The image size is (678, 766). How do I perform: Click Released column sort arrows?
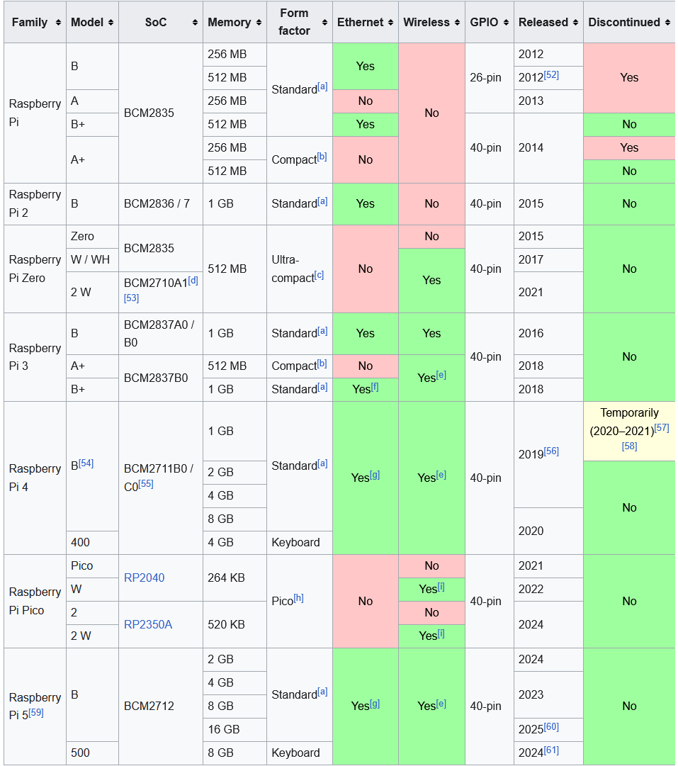(575, 23)
